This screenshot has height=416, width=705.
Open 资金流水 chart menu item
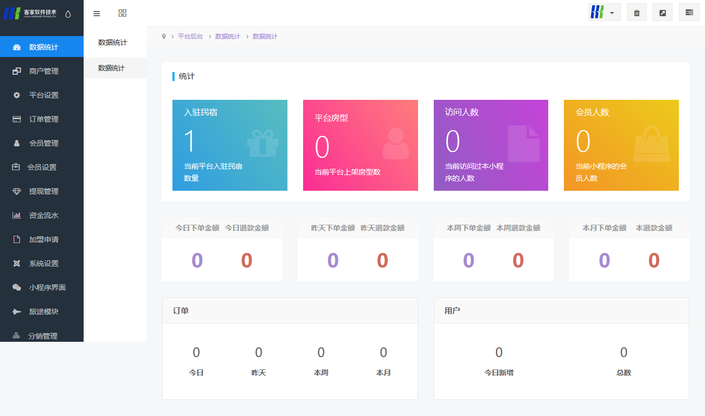43,215
